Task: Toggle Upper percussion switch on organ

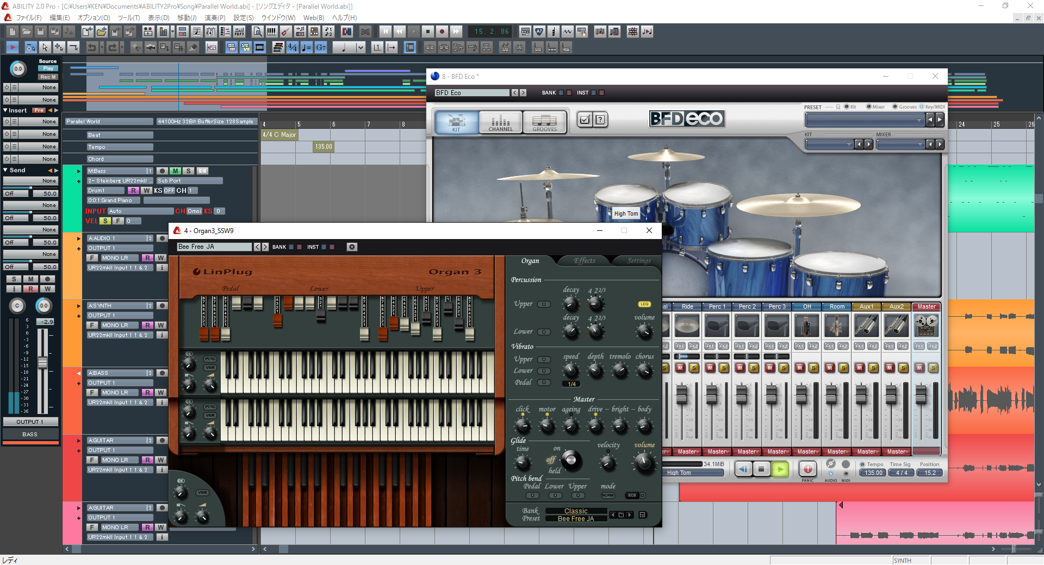Action: click(544, 304)
